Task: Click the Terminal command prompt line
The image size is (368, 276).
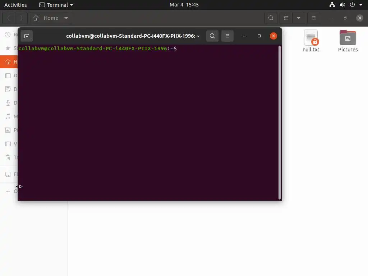Action: (97, 49)
